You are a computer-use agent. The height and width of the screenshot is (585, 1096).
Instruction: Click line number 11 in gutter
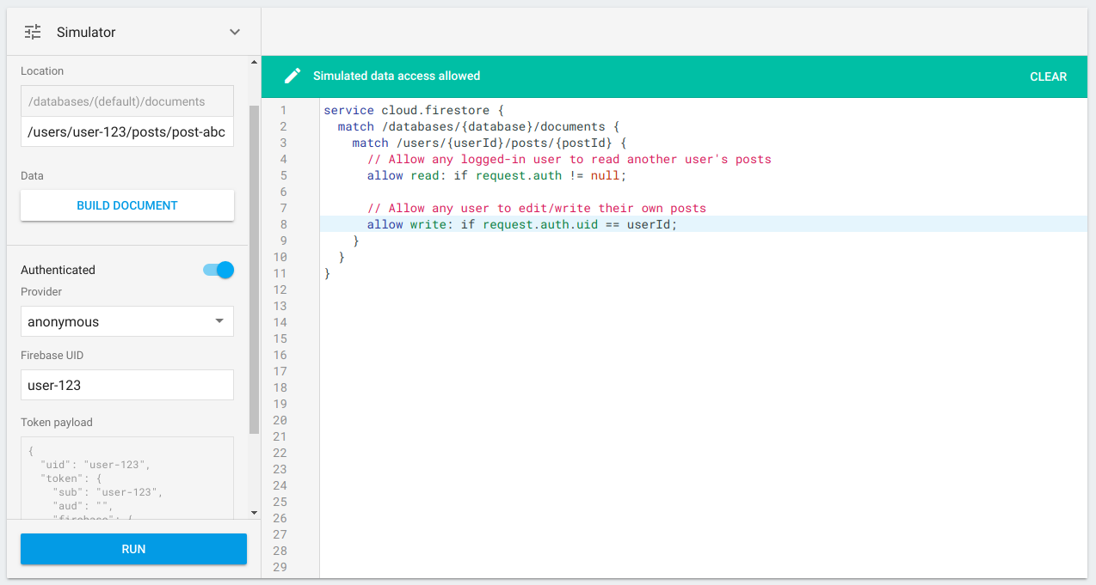click(280, 273)
